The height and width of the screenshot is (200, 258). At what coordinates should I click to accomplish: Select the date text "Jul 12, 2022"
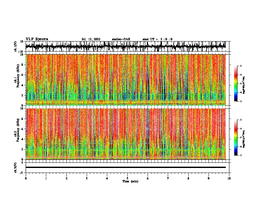pos(91,39)
